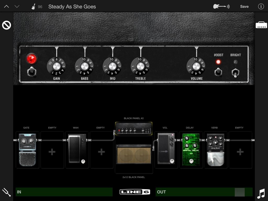The width and height of the screenshot is (268, 201).
Task: Click the Save button
Action: tap(244, 7)
